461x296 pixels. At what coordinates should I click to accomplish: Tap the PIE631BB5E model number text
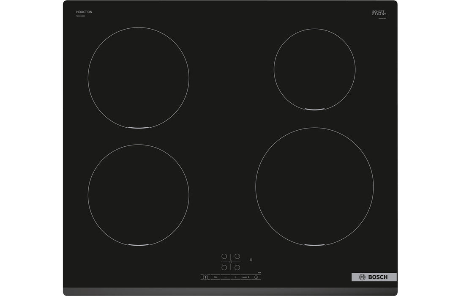coord(80,16)
